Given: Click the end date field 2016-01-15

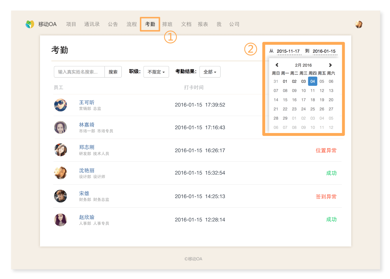Looking at the screenshot, I should 324,51.
